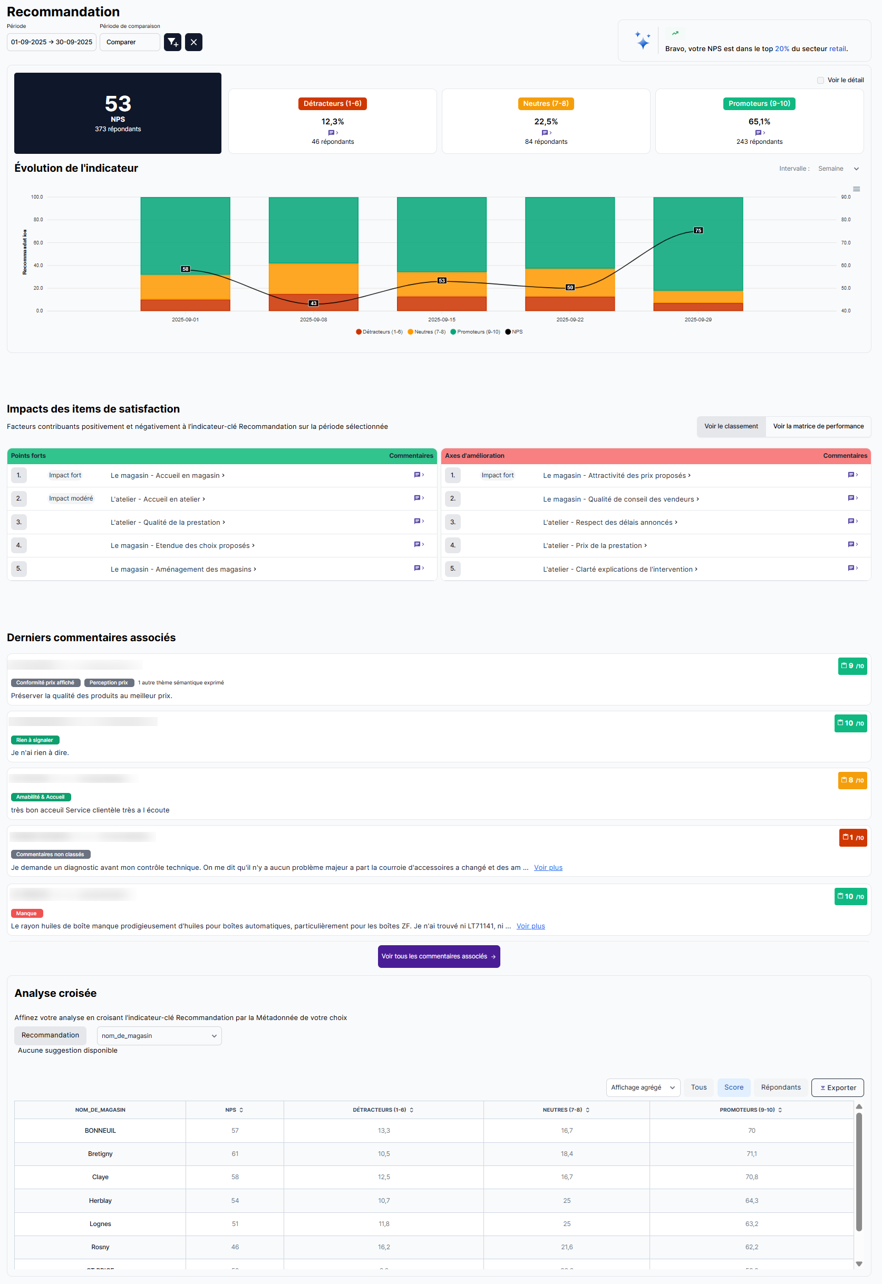Enable the Voir le détail checkbox
Viewport: 882px width, 1284px height.
tap(821, 80)
